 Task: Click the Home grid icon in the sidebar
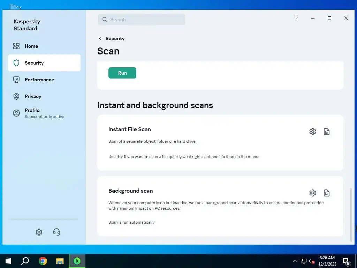tap(16, 46)
